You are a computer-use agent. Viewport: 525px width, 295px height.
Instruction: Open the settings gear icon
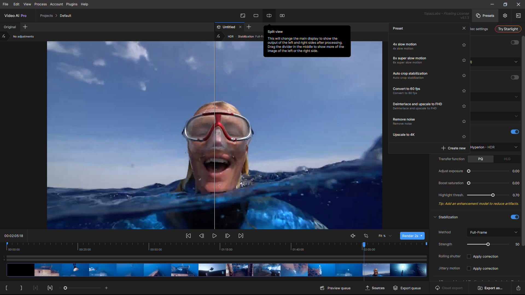505,16
